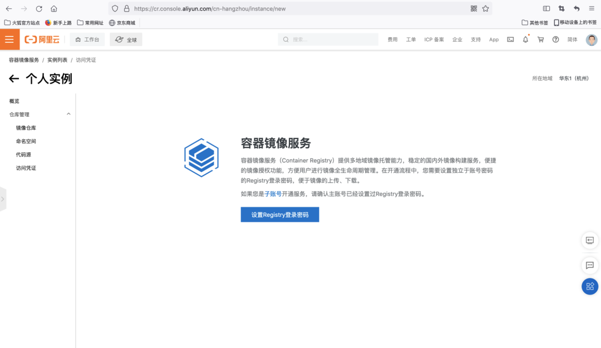Focus the console 搜索 search field

point(328,39)
